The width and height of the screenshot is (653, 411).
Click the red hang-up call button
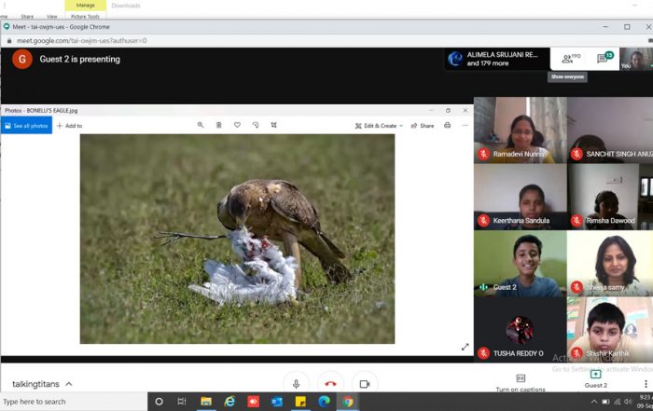pyautogui.click(x=330, y=384)
